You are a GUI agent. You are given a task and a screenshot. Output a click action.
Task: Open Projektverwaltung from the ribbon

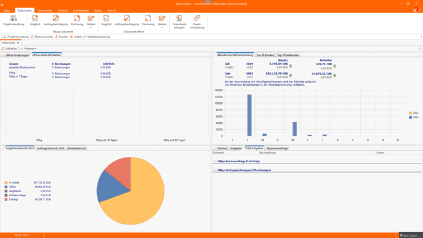(14, 21)
